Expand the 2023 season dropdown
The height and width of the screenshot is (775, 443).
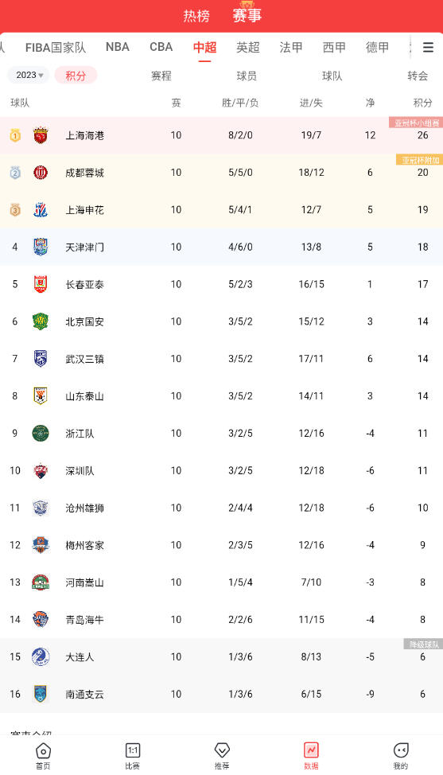tap(29, 75)
